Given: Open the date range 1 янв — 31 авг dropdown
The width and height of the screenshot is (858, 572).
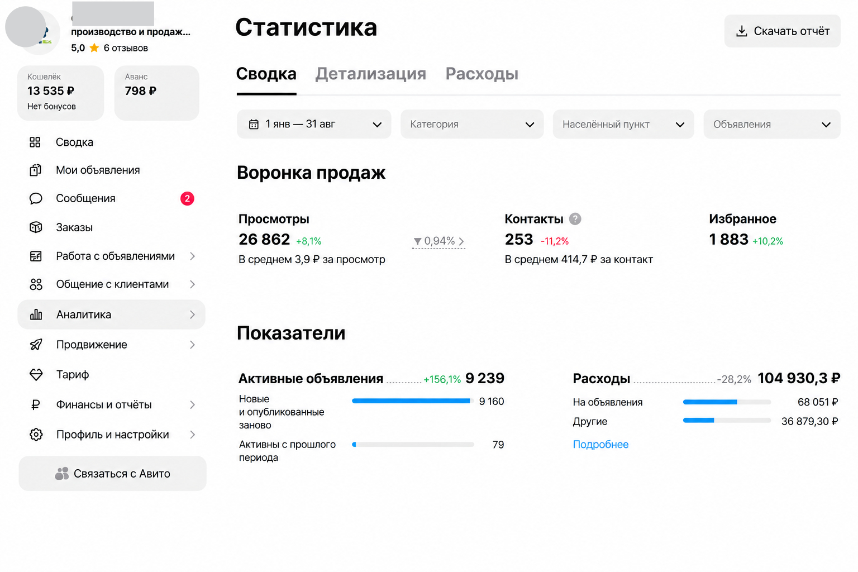Looking at the screenshot, I should click(314, 124).
